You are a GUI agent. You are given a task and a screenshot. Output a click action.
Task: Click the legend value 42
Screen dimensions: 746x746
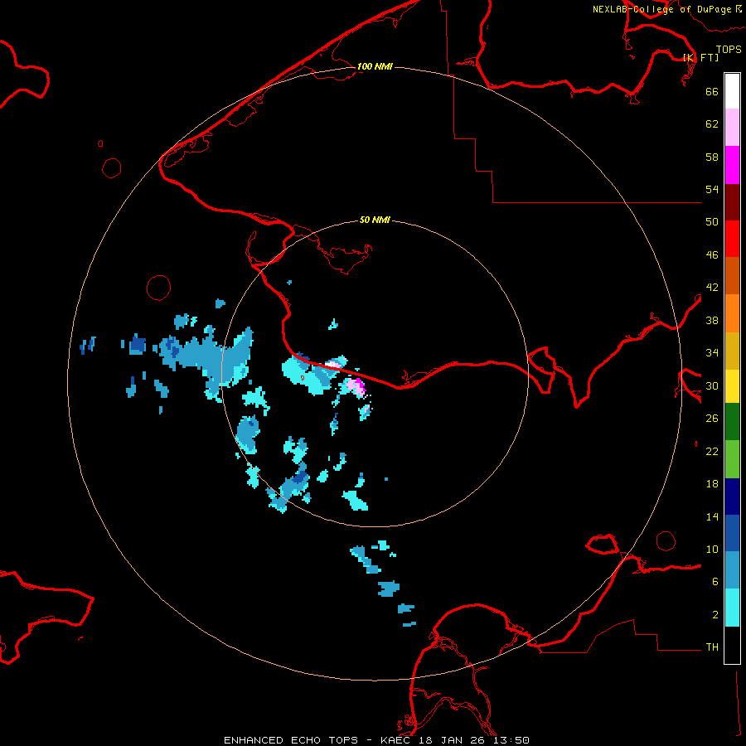click(712, 287)
